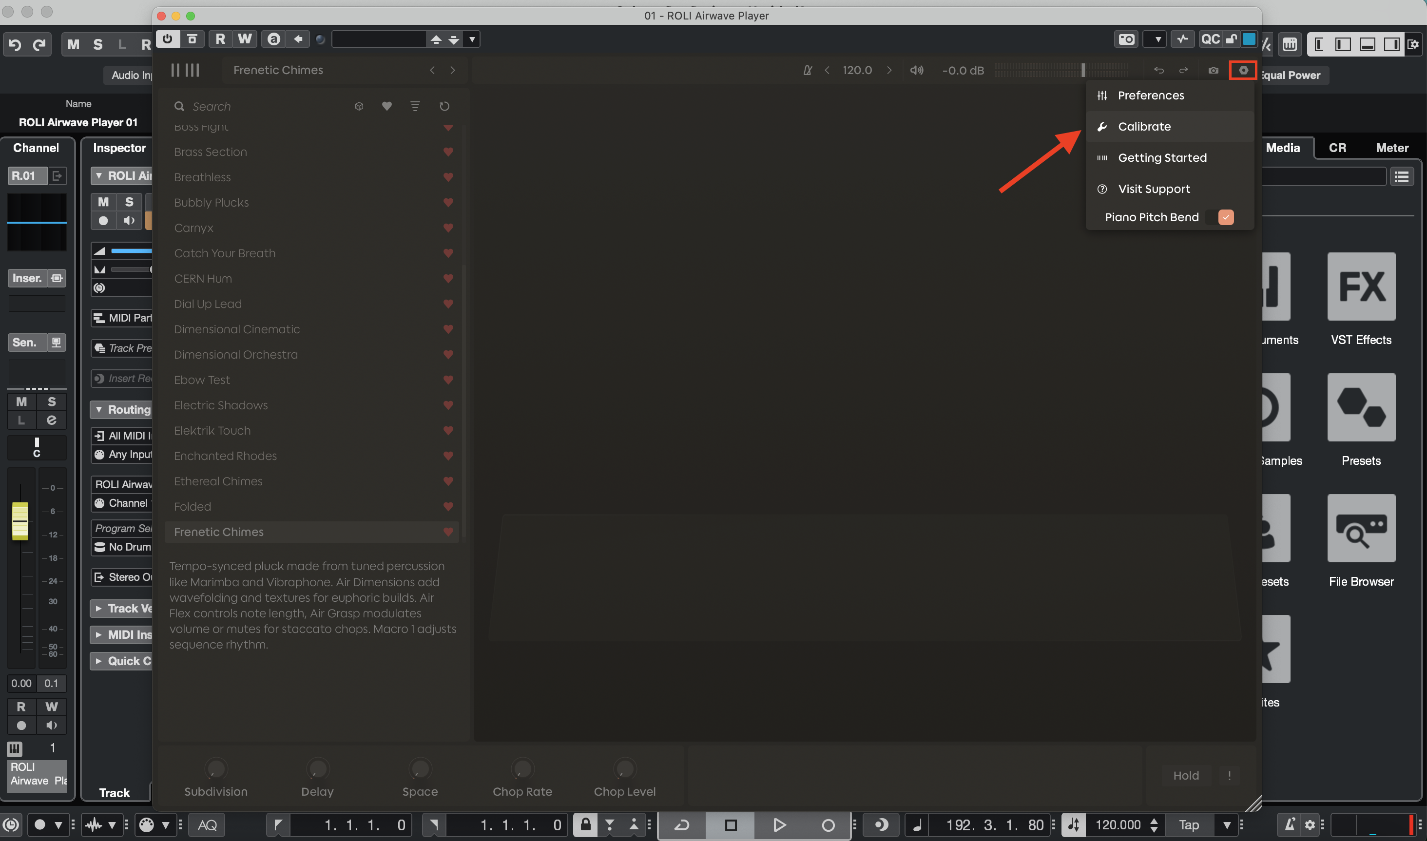
Task: Open the plugin preset dropdown arrow
Action: [x=471, y=39]
